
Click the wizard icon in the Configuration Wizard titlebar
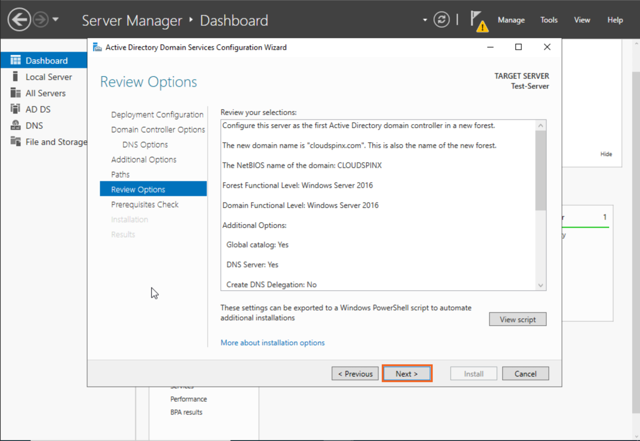97,47
